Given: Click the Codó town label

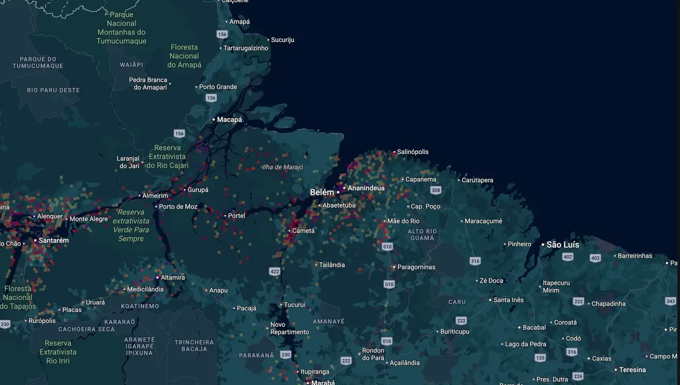Looking at the screenshot, I should (573, 339).
